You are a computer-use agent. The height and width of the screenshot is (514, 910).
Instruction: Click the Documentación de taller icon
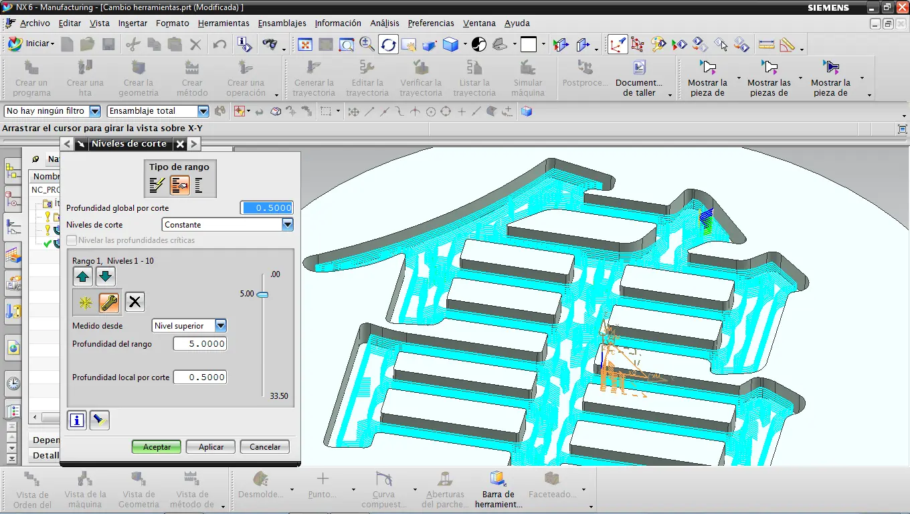639,68
